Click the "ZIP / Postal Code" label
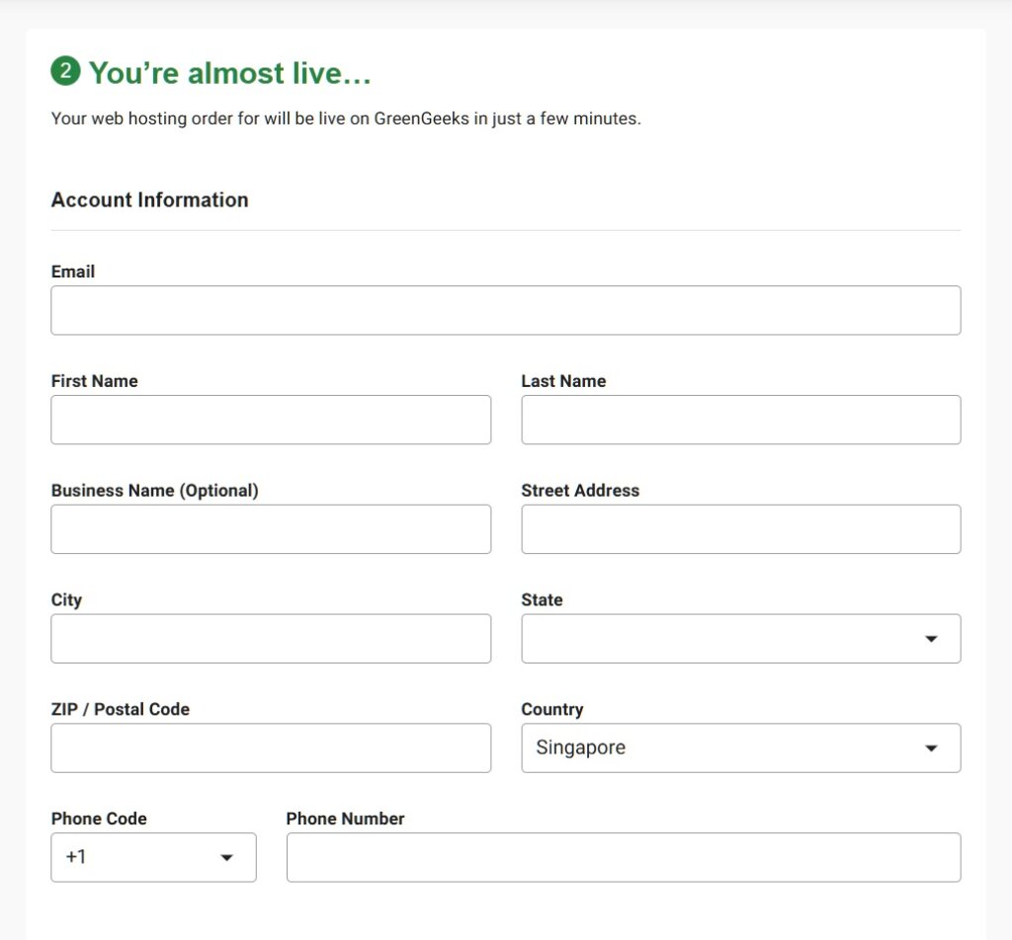 [120, 709]
